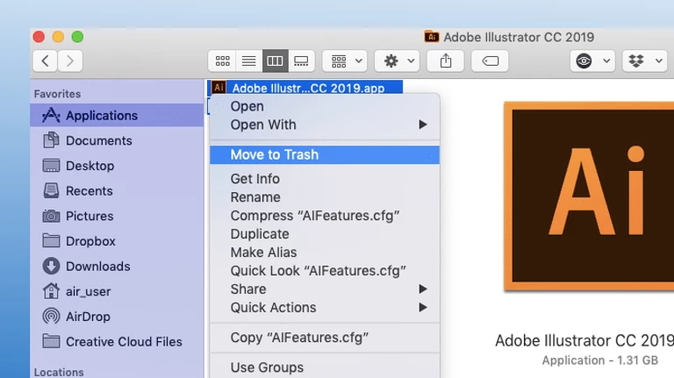Open the Dropbox toolbar dropdown

coord(645,61)
